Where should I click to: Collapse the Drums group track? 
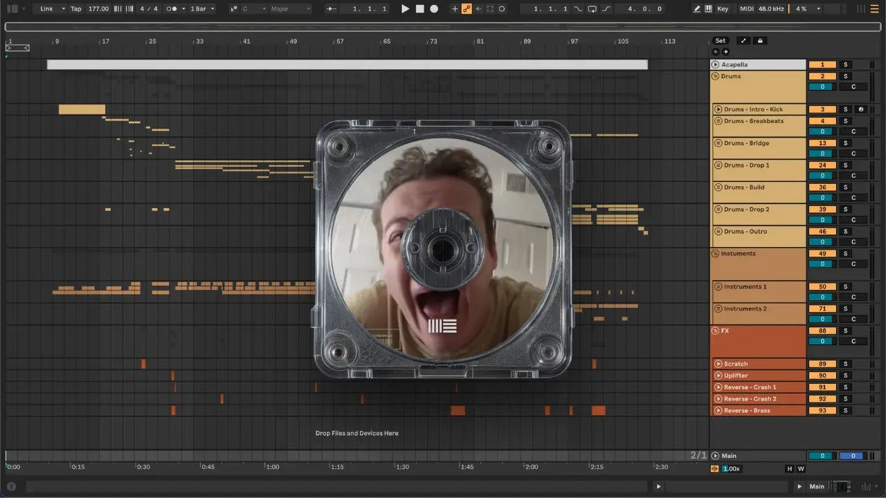716,76
